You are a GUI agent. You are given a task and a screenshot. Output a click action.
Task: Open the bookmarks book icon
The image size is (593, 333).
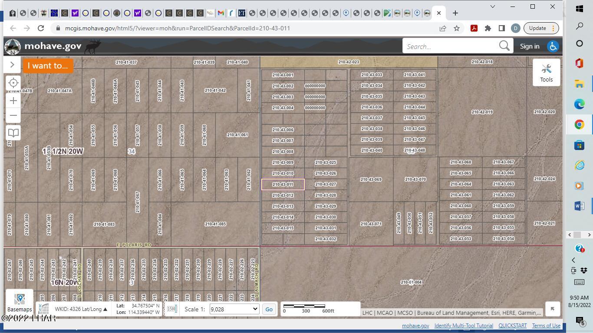[13, 133]
